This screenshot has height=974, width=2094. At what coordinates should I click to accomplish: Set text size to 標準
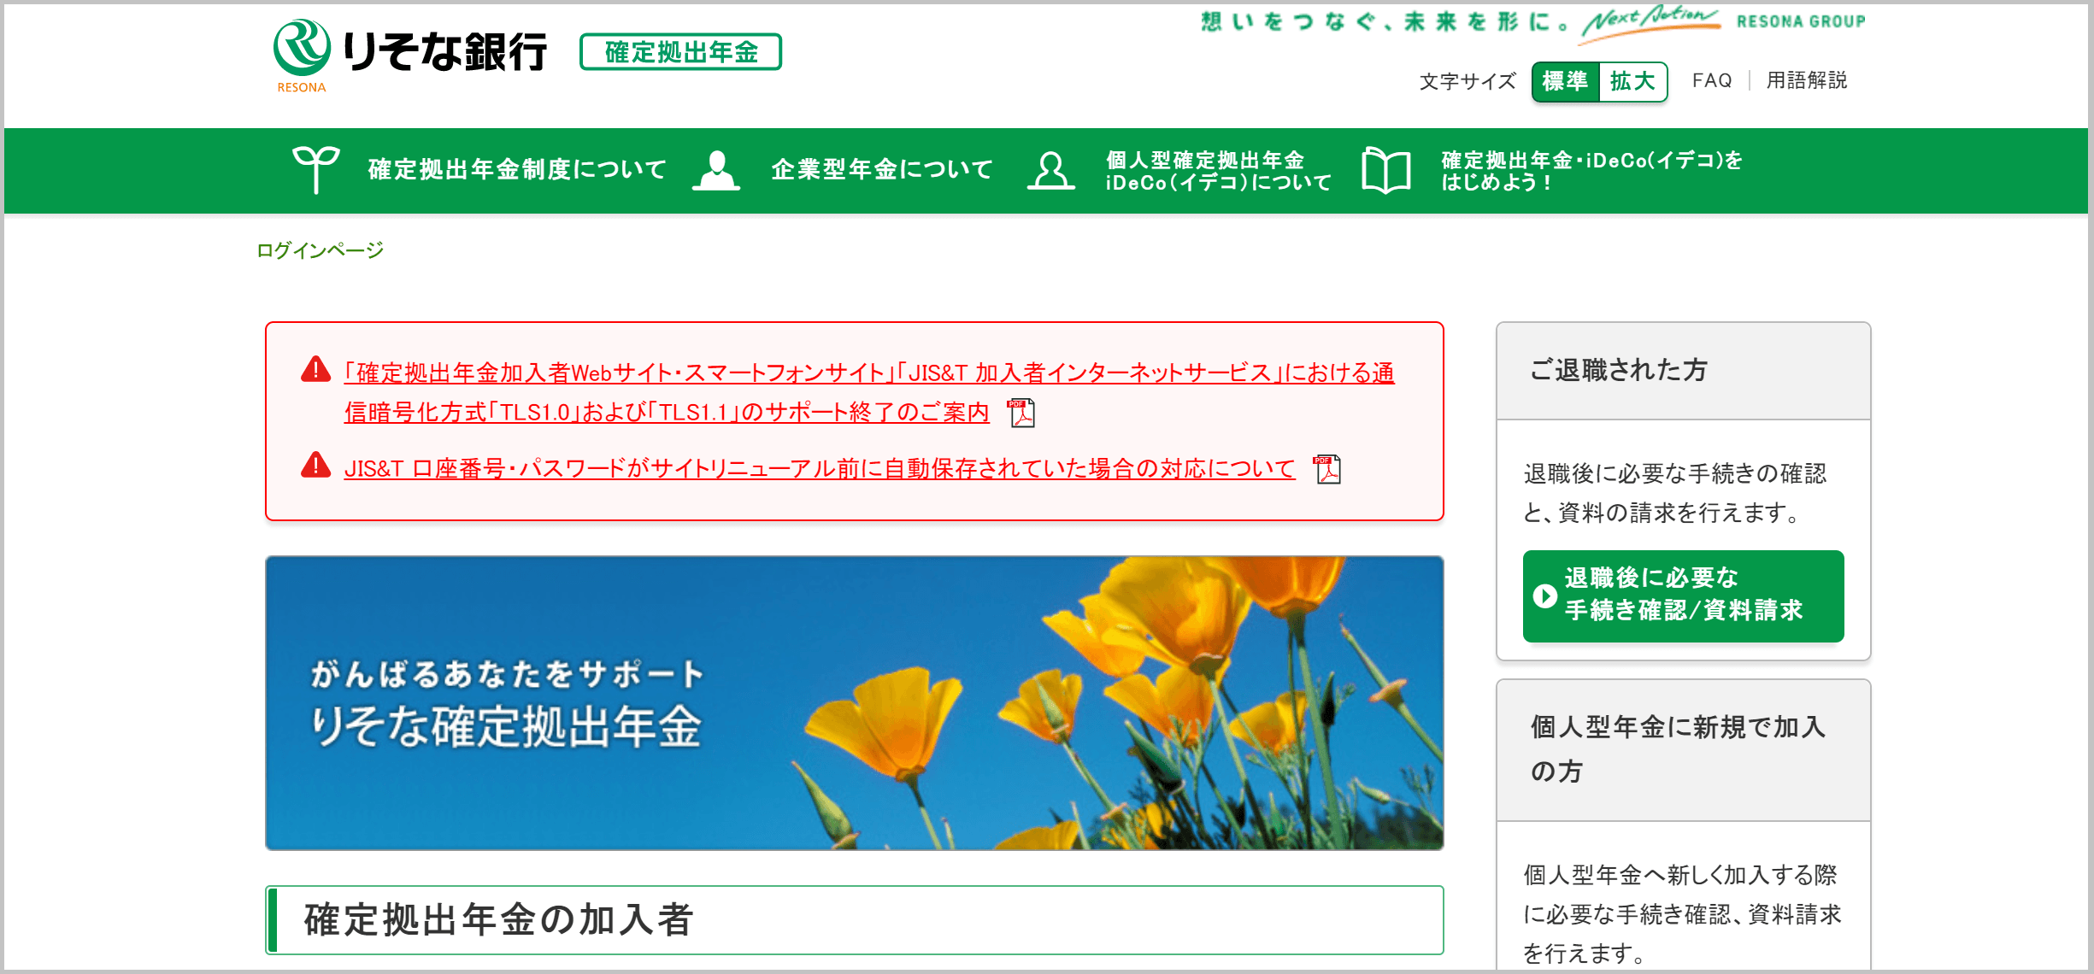pyautogui.click(x=1565, y=81)
